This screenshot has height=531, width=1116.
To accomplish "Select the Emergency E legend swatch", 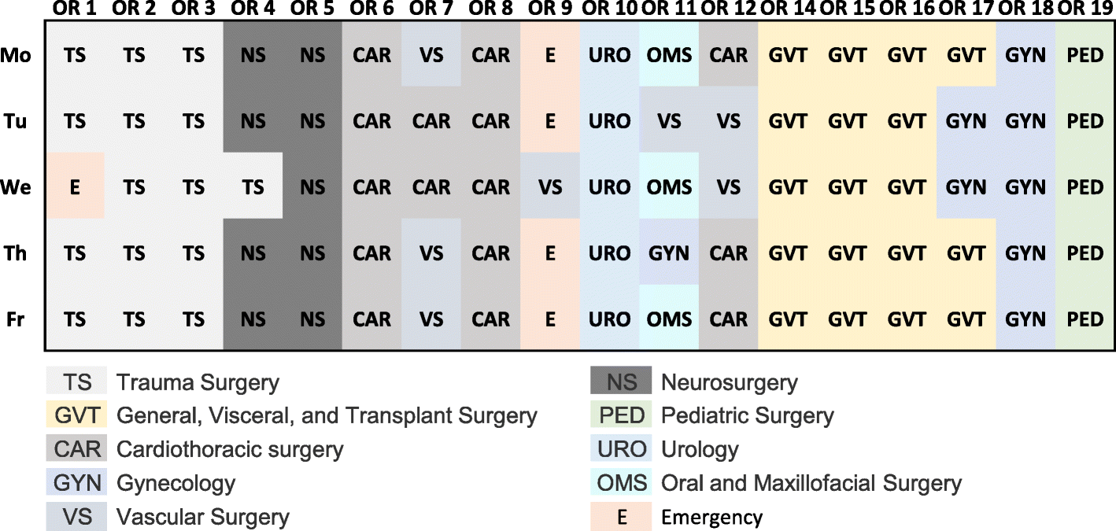I will (x=621, y=517).
